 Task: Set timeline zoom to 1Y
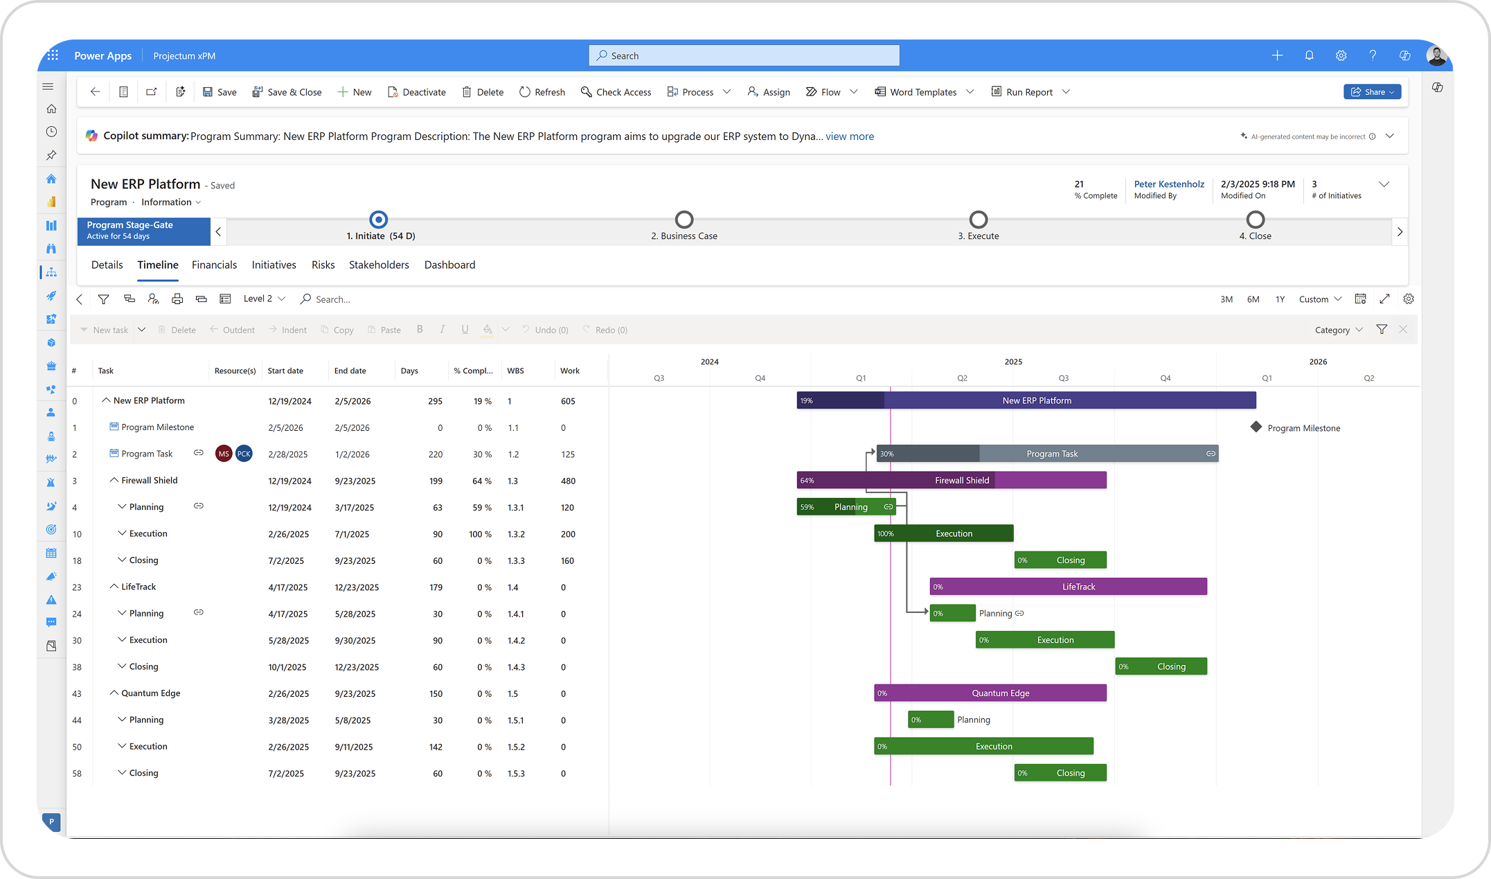(1280, 299)
